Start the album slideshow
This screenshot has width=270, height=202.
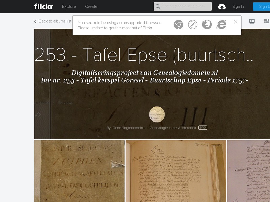tap(252, 21)
